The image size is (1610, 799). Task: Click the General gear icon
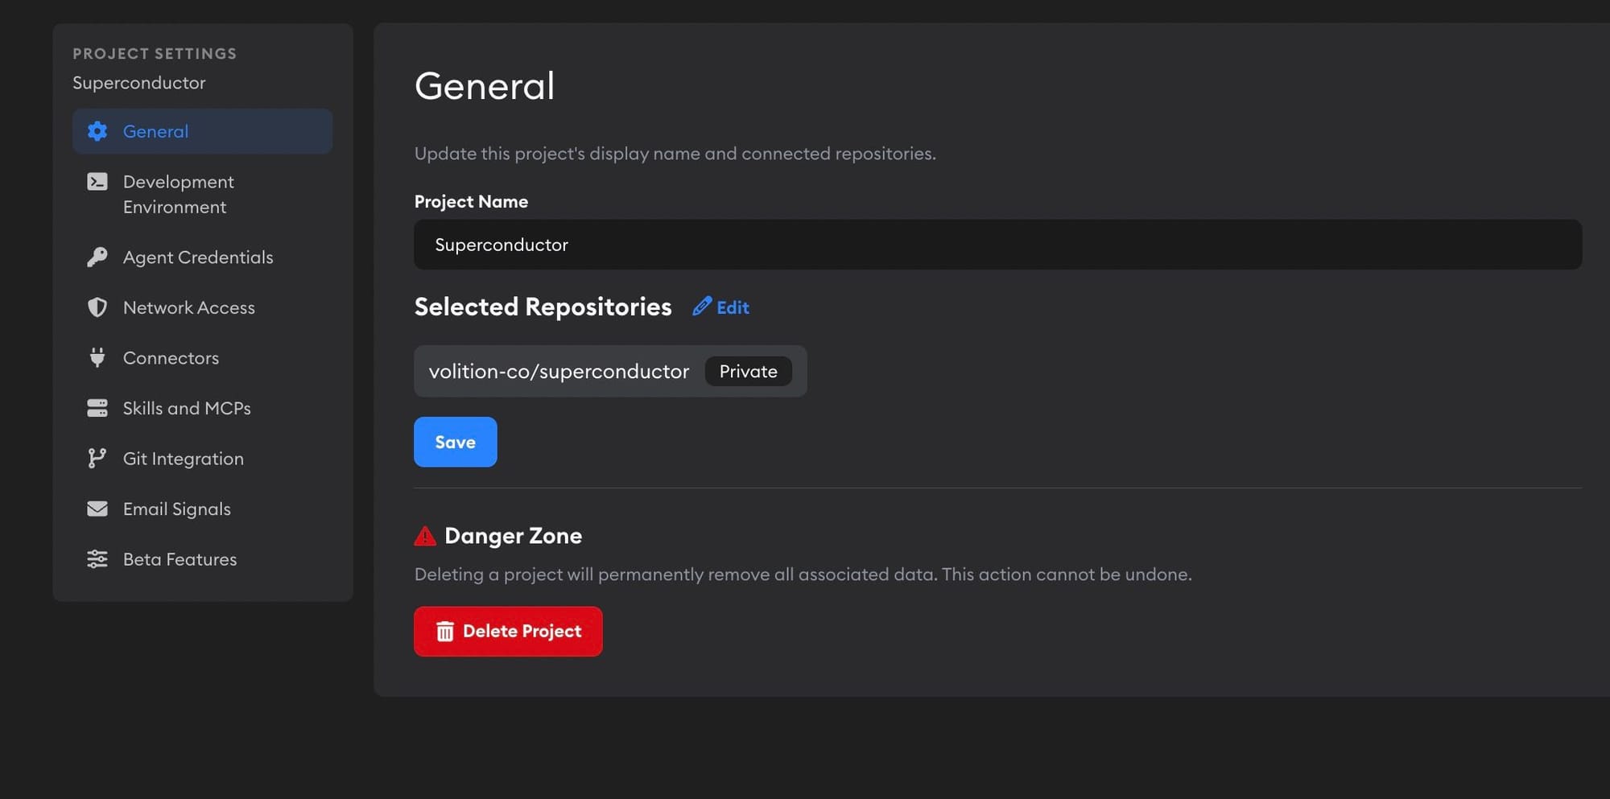pos(97,131)
